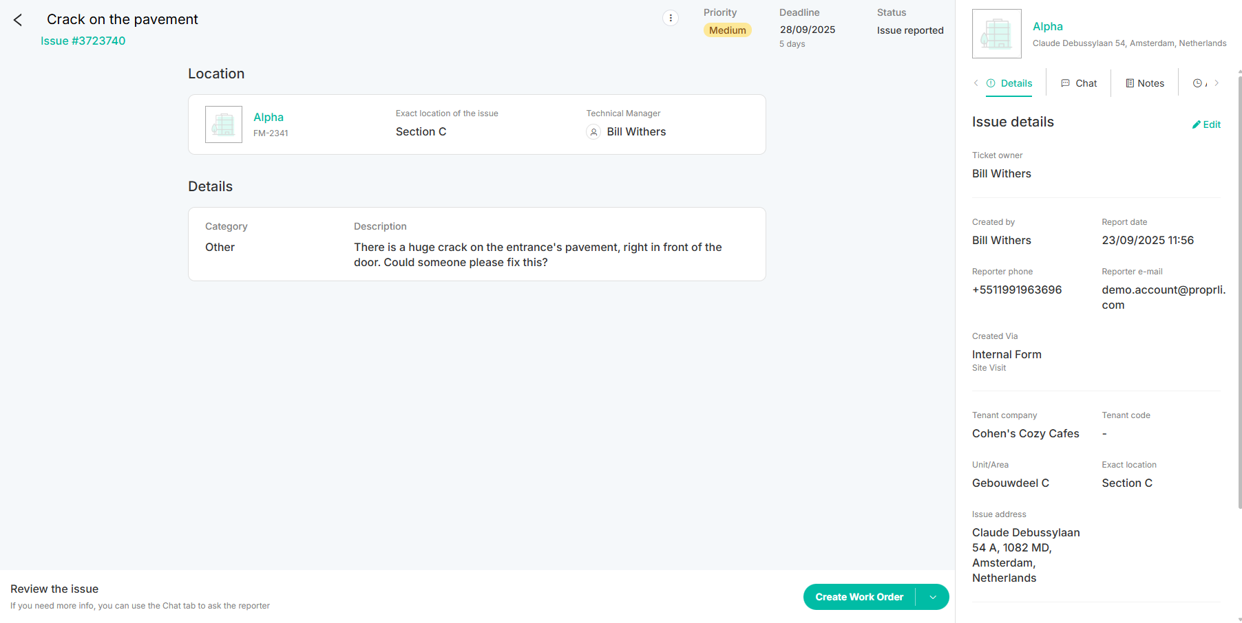1242x623 pixels.
Task: Open the Alpha link in Location card
Action: (269, 118)
